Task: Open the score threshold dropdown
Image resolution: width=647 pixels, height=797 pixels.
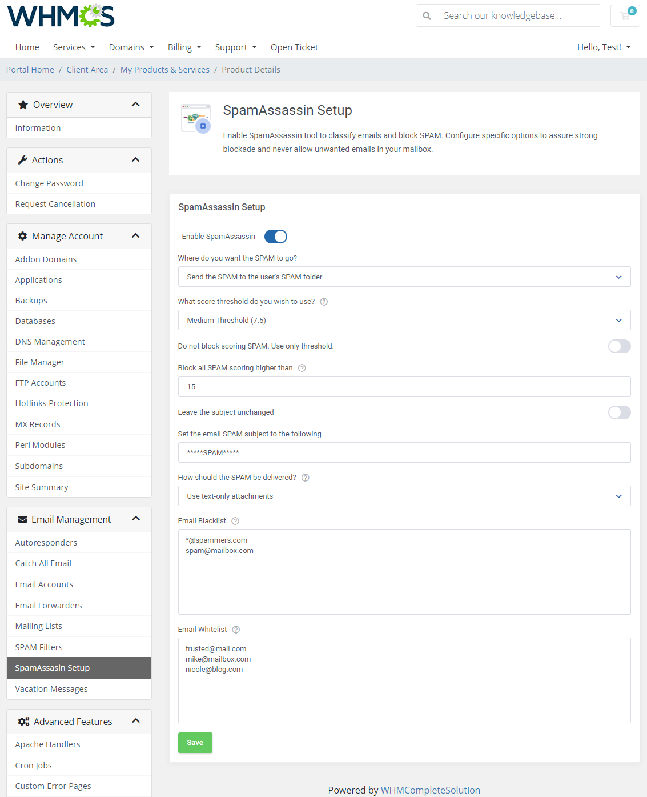Action: pyautogui.click(x=404, y=320)
